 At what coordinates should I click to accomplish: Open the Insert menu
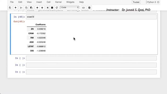[x=39, y=2]
